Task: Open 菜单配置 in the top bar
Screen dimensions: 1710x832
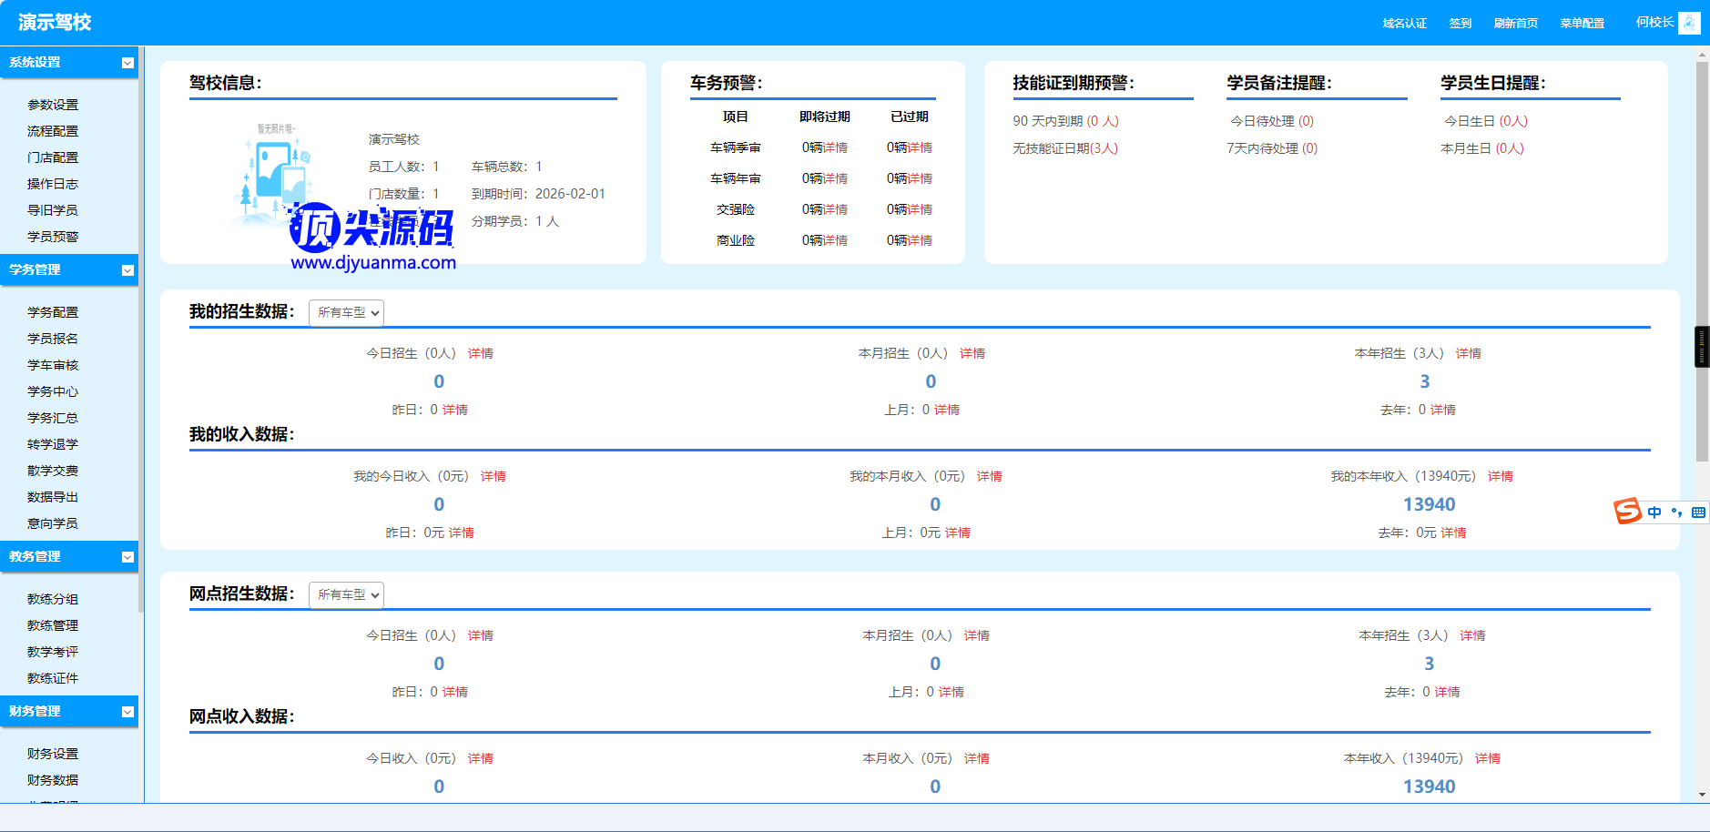Action: pyautogui.click(x=1582, y=24)
